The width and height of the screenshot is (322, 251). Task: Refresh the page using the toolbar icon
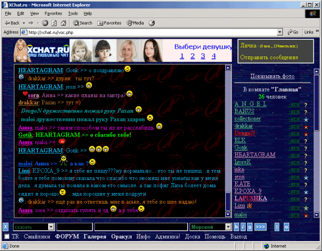[54, 23]
